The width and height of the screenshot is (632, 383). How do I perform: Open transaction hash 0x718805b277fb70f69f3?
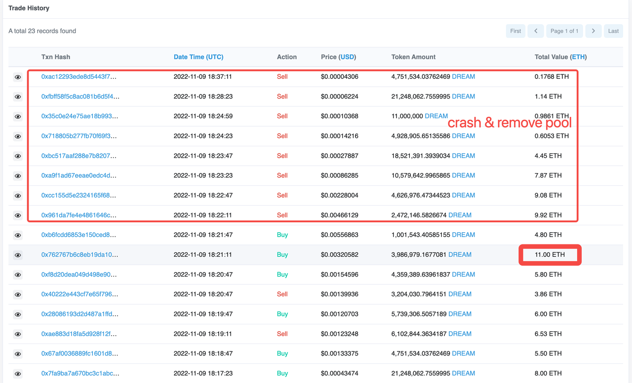pos(79,136)
